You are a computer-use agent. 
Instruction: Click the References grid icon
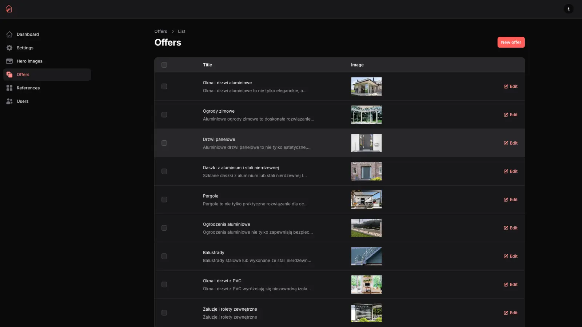point(9,88)
